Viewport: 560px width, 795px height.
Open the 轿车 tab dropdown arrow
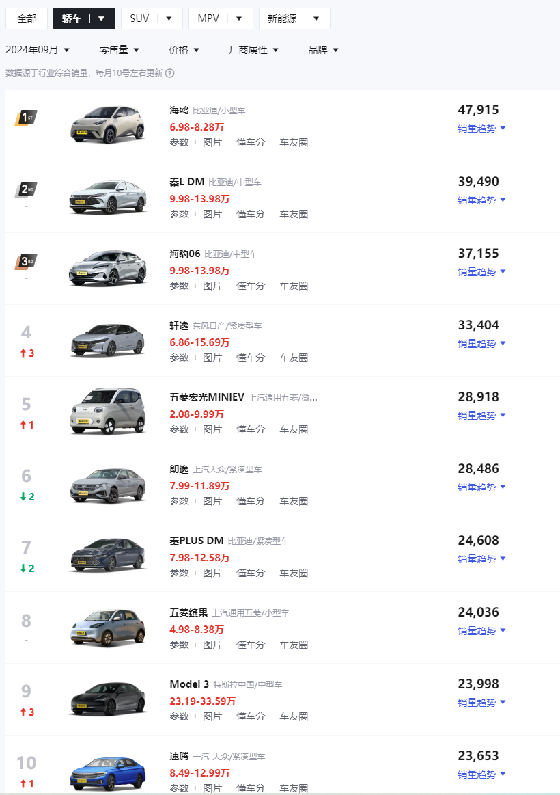coord(102,18)
